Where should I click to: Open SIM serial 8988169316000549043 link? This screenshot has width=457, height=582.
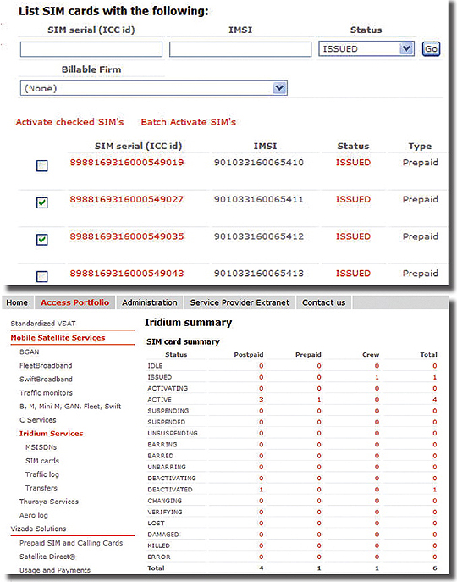tap(127, 274)
